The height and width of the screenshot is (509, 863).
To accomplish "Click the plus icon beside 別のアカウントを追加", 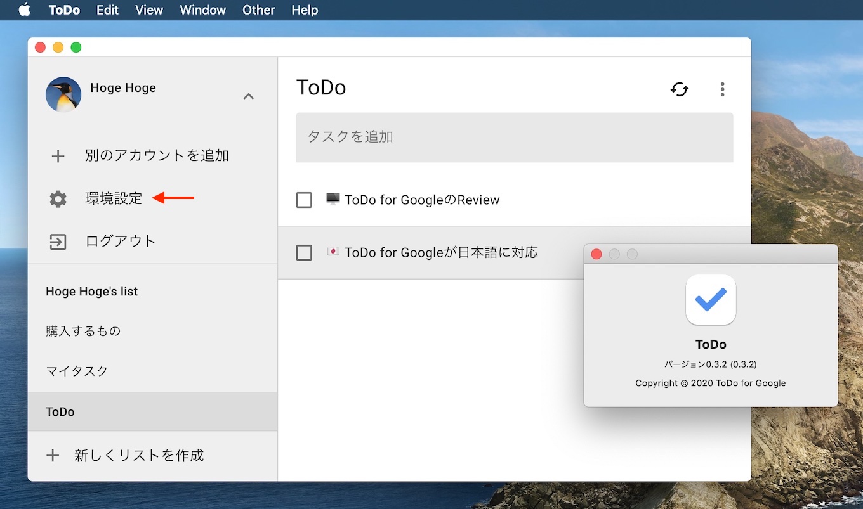I will coord(58,156).
